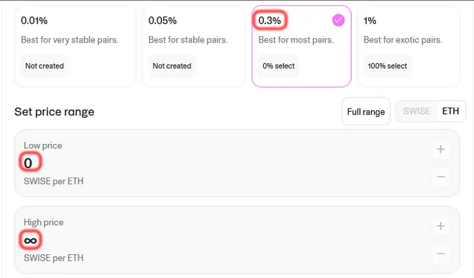Choose the 1% exotic pairs fee tier

(x=408, y=46)
